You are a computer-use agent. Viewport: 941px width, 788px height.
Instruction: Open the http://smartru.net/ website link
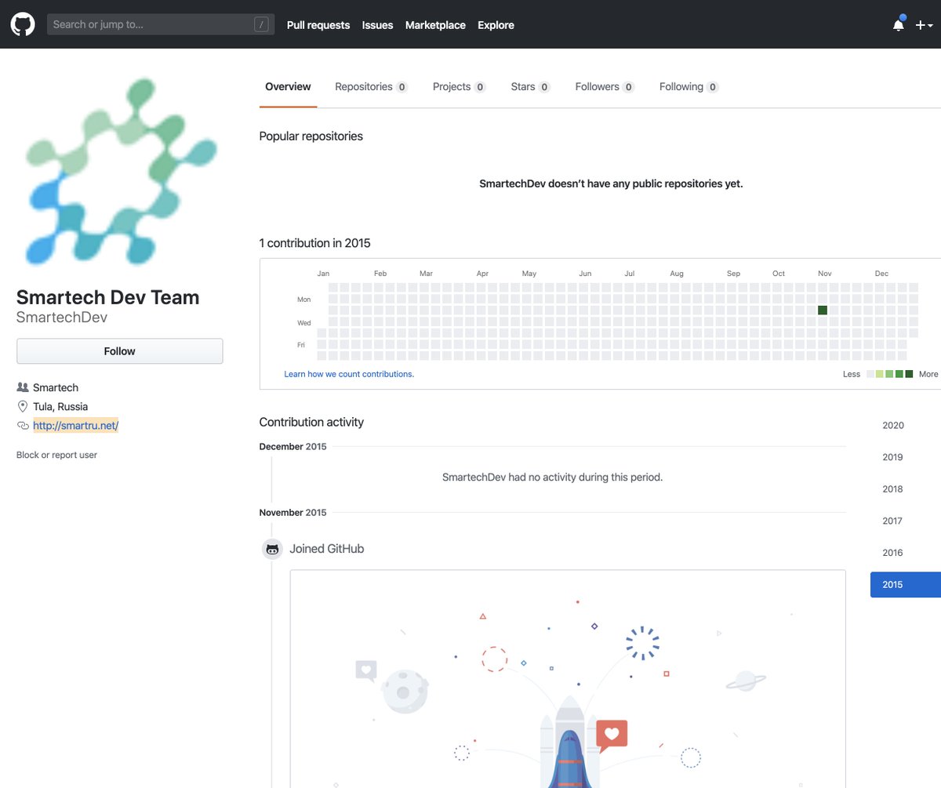click(x=75, y=426)
